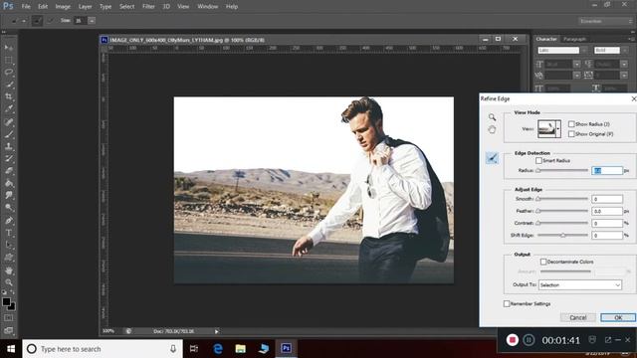Enable Show Radius checkbox
The height and width of the screenshot is (358, 637).
pos(571,123)
